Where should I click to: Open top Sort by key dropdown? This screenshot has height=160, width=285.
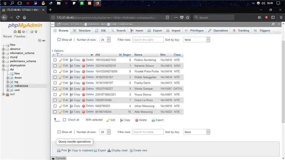point(197,40)
